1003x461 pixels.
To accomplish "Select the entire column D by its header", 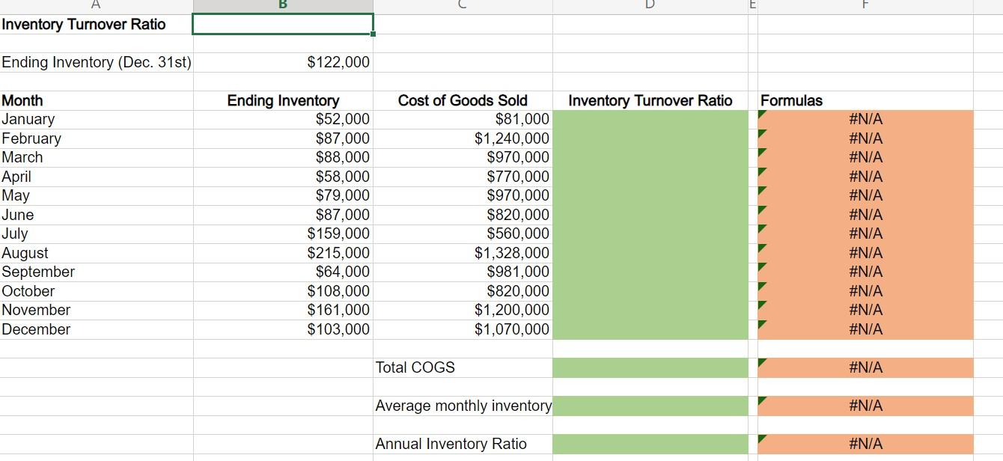I will 648,6.
